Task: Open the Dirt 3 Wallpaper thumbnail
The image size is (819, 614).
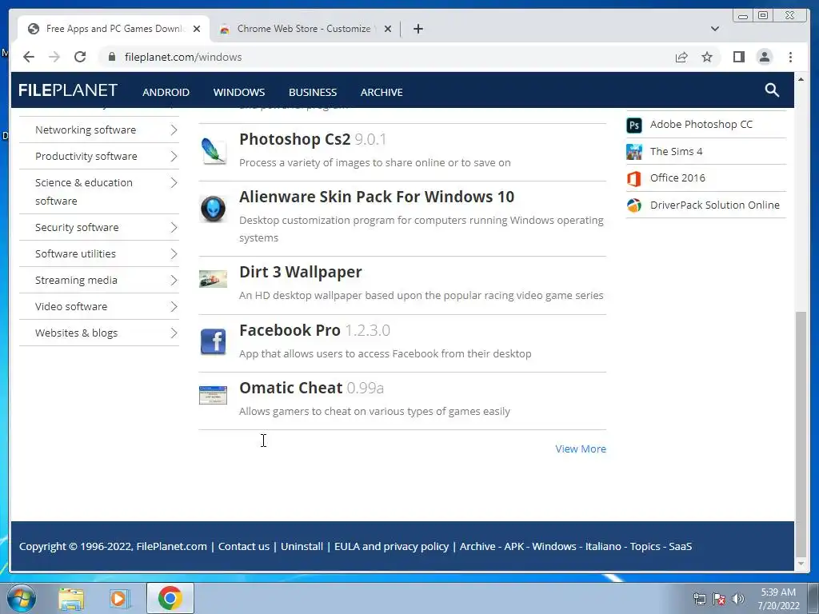Action: (213, 279)
